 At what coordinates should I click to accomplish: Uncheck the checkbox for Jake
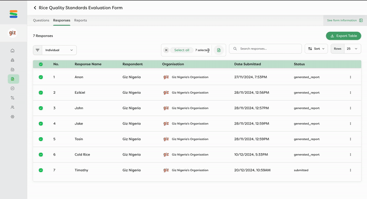coord(41,124)
